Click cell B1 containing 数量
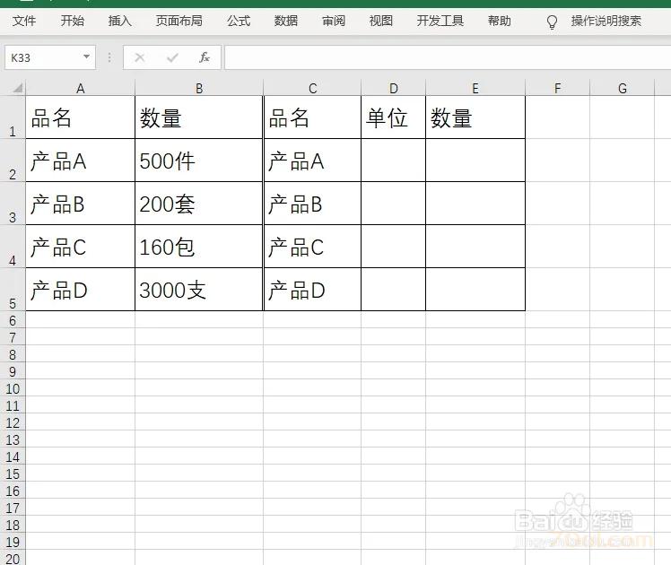Screen dimensions: 671x565 coord(199,117)
